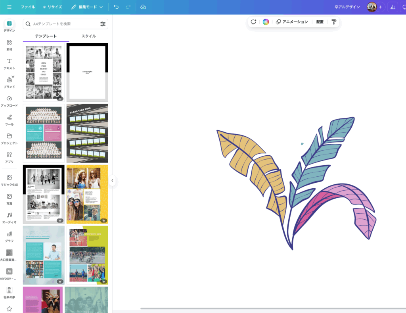
Task: Open the 素材 (Elements) sidebar panel
Action: tap(9, 45)
